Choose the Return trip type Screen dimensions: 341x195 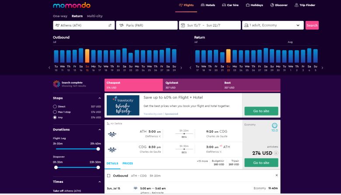coord(77,16)
